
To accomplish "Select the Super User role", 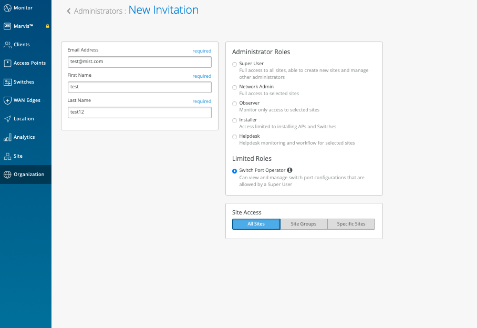I will pos(235,64).
